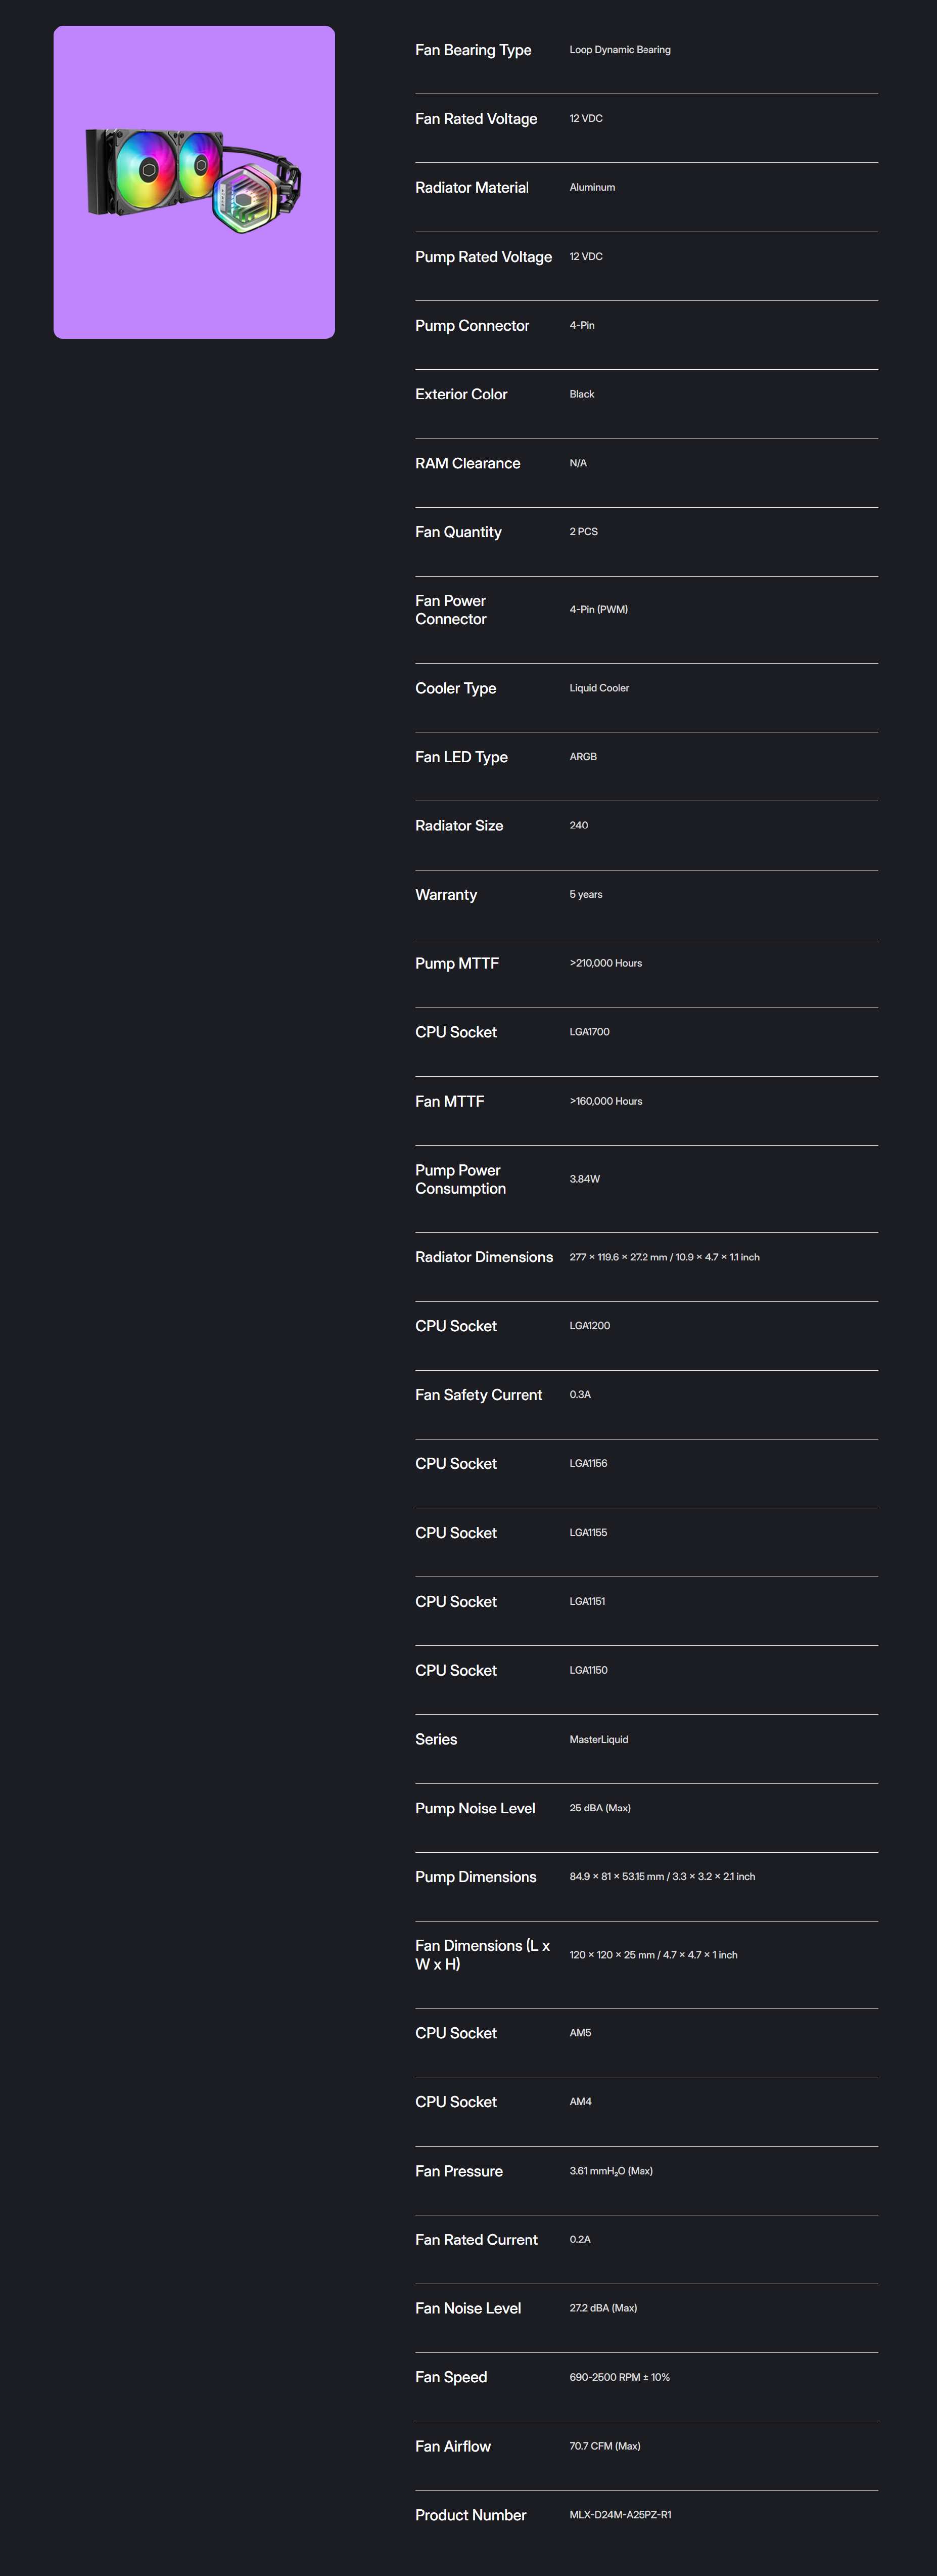Select the Exterior Color Black value

pyautogui.click(x=581, y=394)
